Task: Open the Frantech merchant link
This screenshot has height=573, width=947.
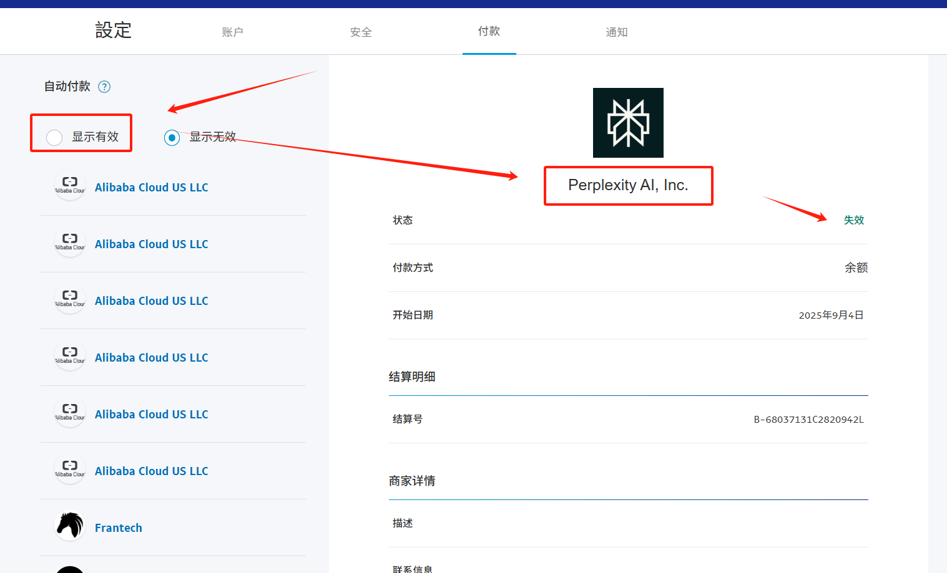Action: pyautogui.click(x=118, y=527)
